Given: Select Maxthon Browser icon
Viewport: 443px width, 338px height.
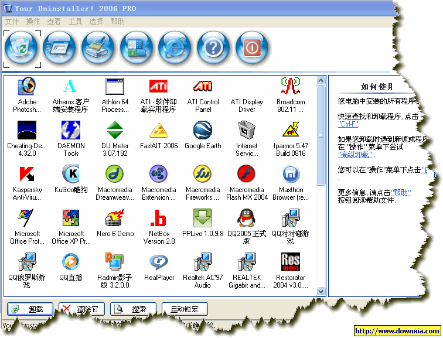Looking at the screenshot, I should 291,174.
